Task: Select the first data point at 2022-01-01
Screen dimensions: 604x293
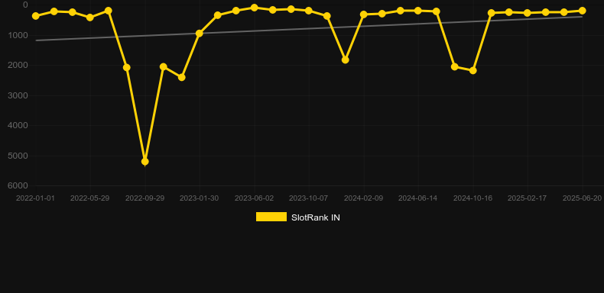Action: point(36,16)
